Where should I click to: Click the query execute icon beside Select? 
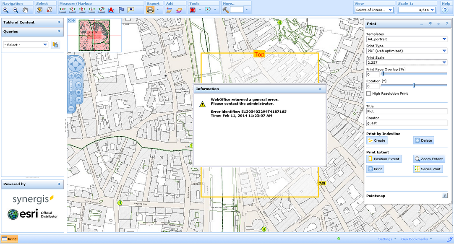(x=55, y=45)
